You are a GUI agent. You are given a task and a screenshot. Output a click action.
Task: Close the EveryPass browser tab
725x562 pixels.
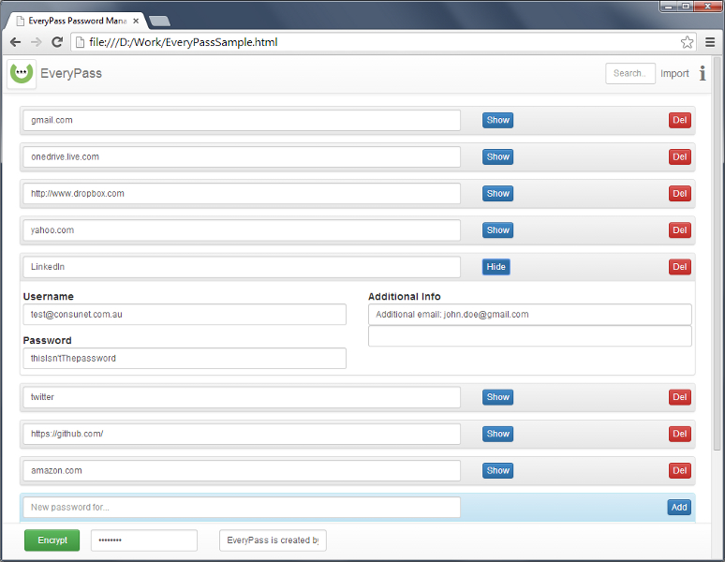136,21
